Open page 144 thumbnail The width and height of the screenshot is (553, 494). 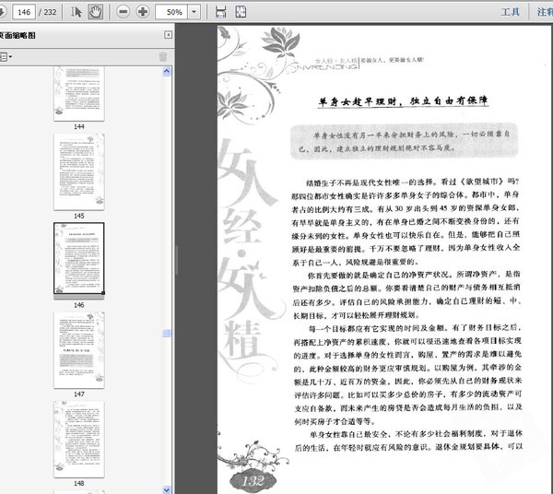pos(79,93)
